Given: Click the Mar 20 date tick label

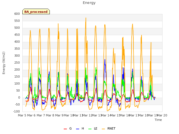Looking at the screenshot, I should 162,115.
